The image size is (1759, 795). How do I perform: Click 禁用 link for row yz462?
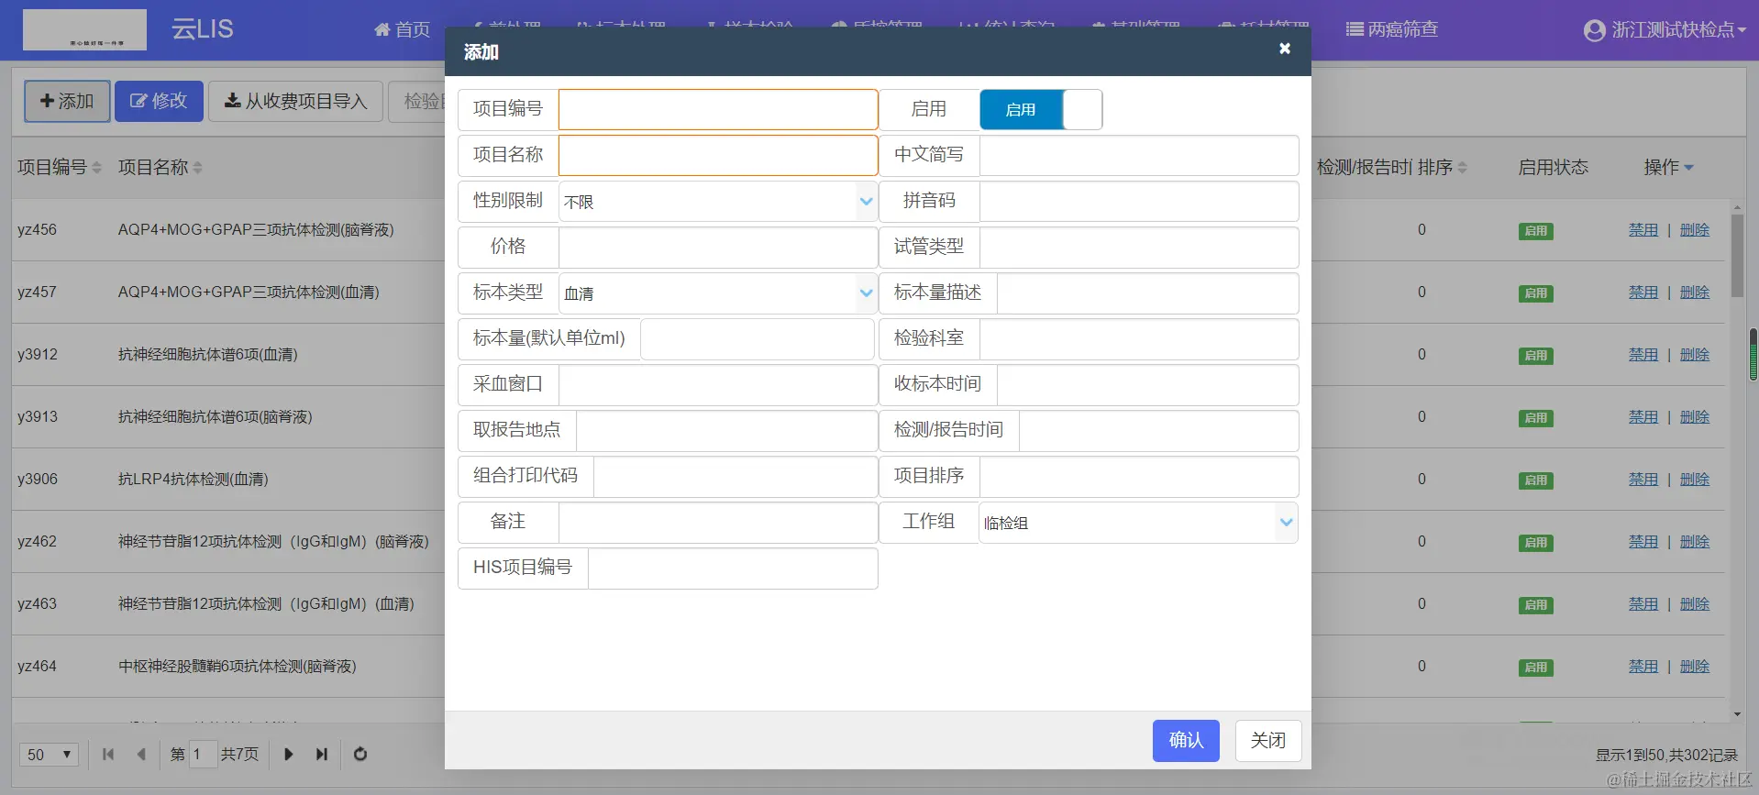click(1643, 542)
